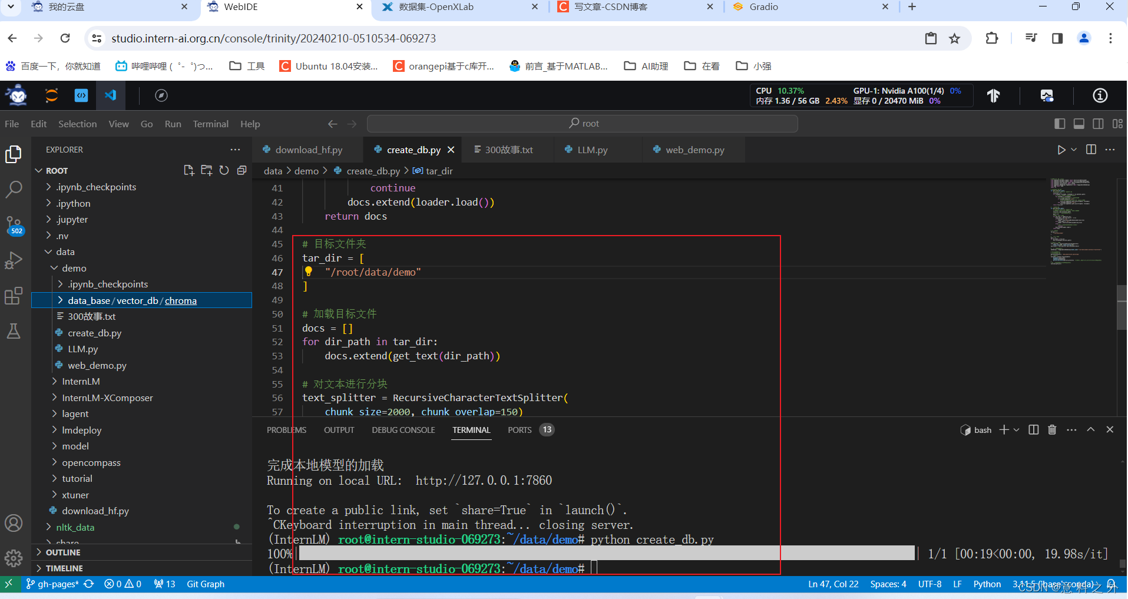1128x599 pixels.
Task: Select the VS Code launcher icon
Action: pyautogui.click(x=111, y=95)
